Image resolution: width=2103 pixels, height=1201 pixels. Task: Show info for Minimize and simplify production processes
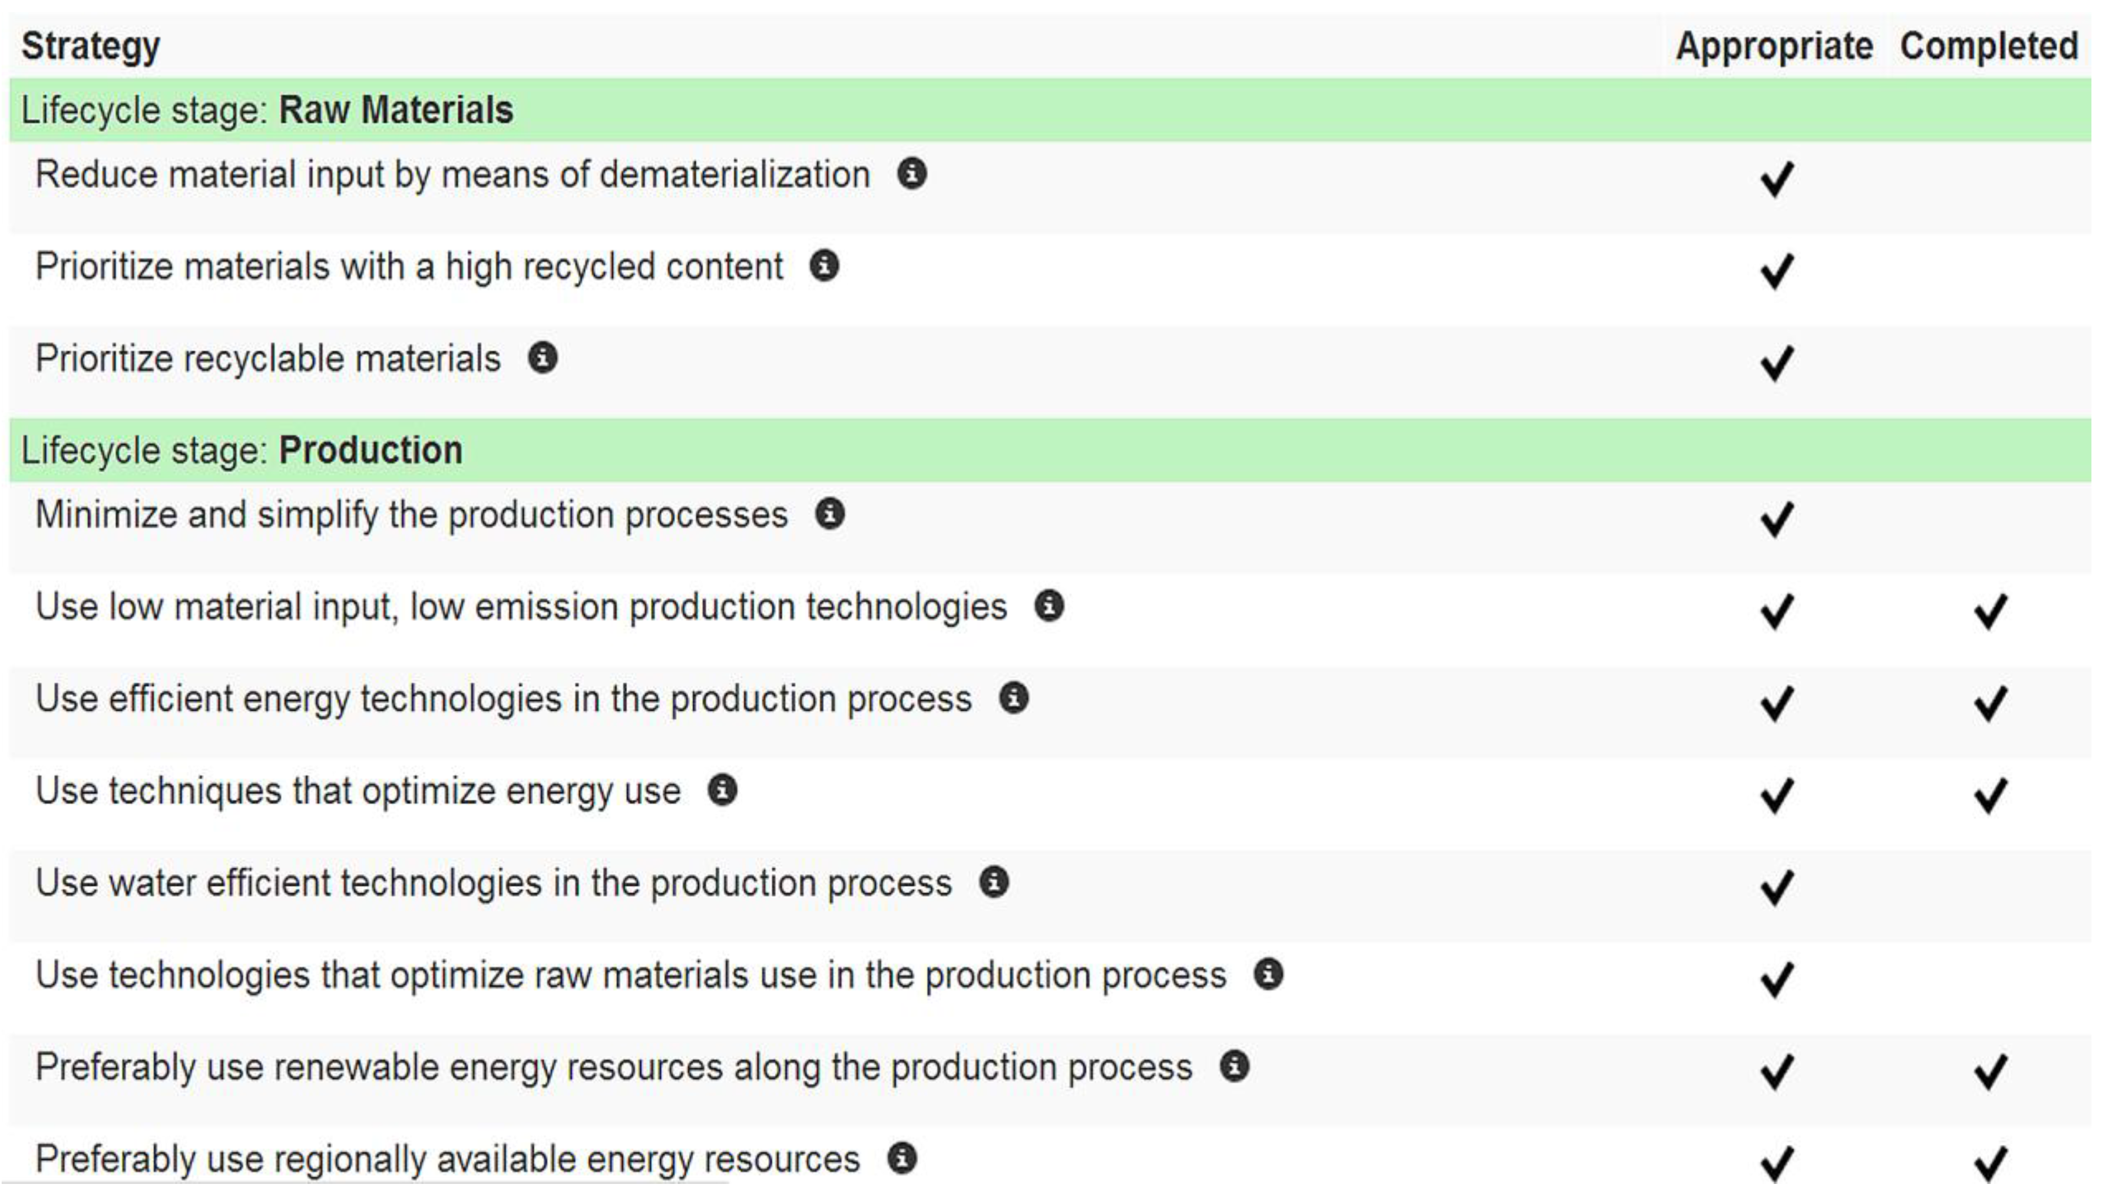[x=829, y=514]
